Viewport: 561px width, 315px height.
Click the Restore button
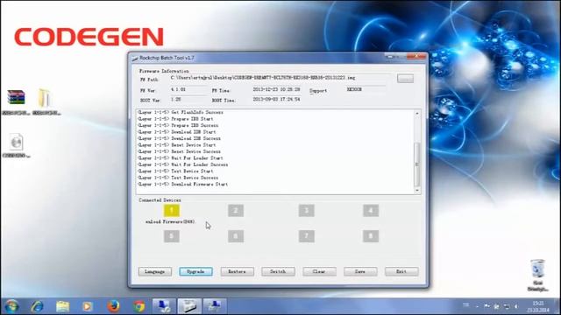[238, 272]
